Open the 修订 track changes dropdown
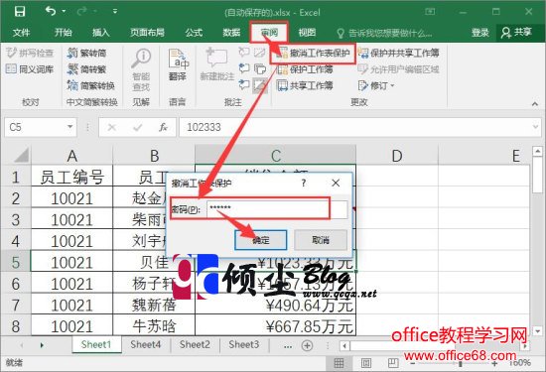546x372 pixels. pyautogui.click(x=376, y=85)
